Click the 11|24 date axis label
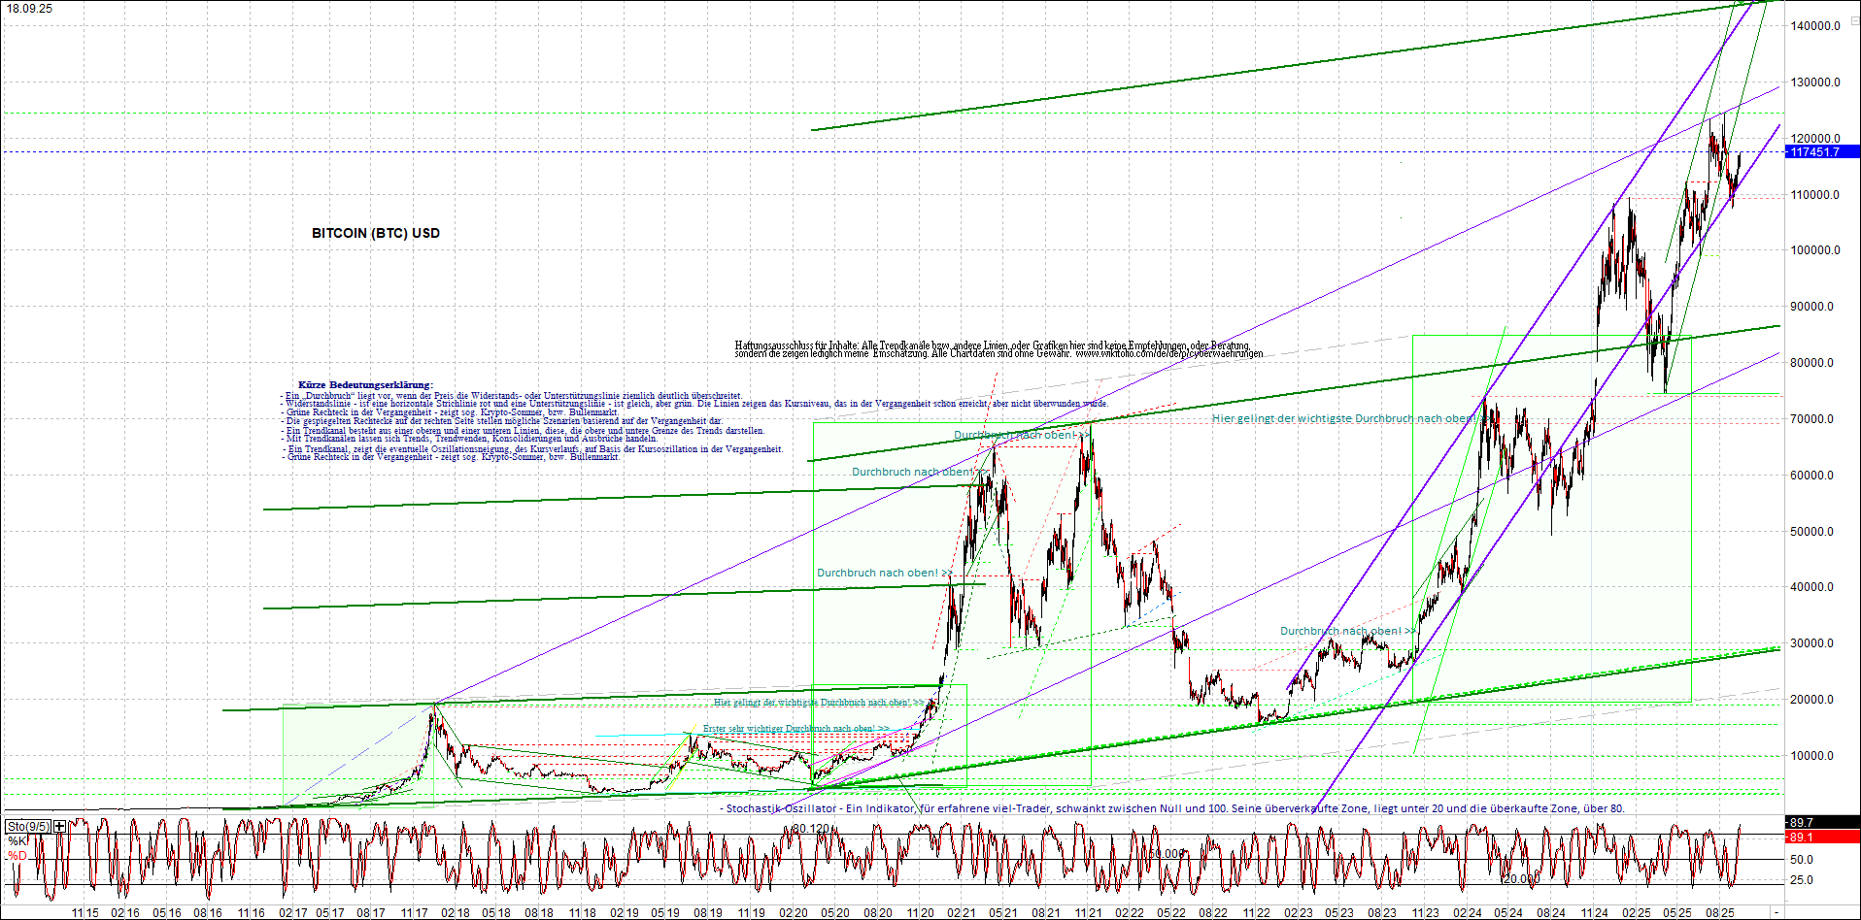This screenshot has width=1861, height=920. [1594, 913]
